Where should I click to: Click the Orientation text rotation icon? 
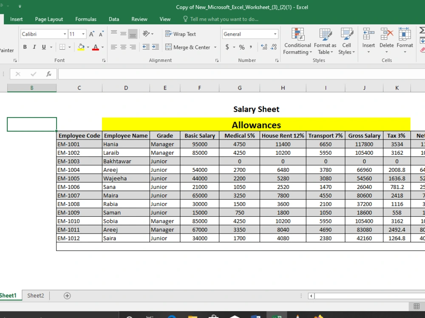pos(146,34)
